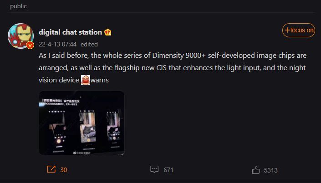The image size is (321, 183).
Task: Like the post with thumbs-up icon
Action: [256, 170]
